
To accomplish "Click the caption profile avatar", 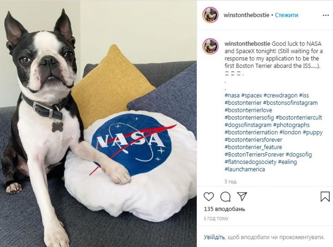I will (x=210, y=46).
